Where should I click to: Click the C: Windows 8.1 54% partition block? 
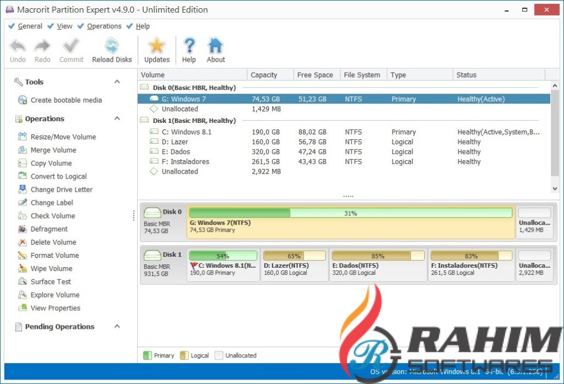coord(223,265)
